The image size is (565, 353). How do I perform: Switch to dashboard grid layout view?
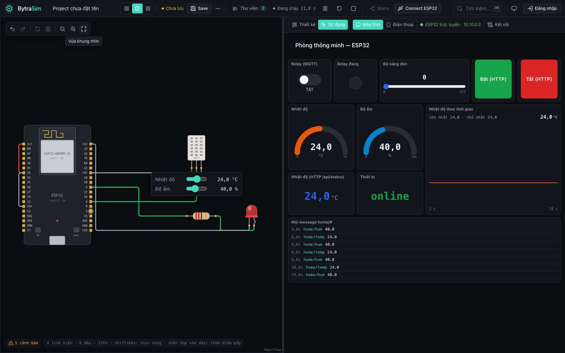pos(148,8)
